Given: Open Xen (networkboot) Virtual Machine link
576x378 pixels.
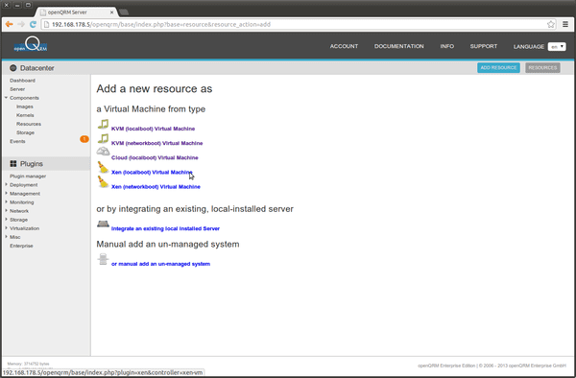Looking at the screenshot, I should [156, 187].
